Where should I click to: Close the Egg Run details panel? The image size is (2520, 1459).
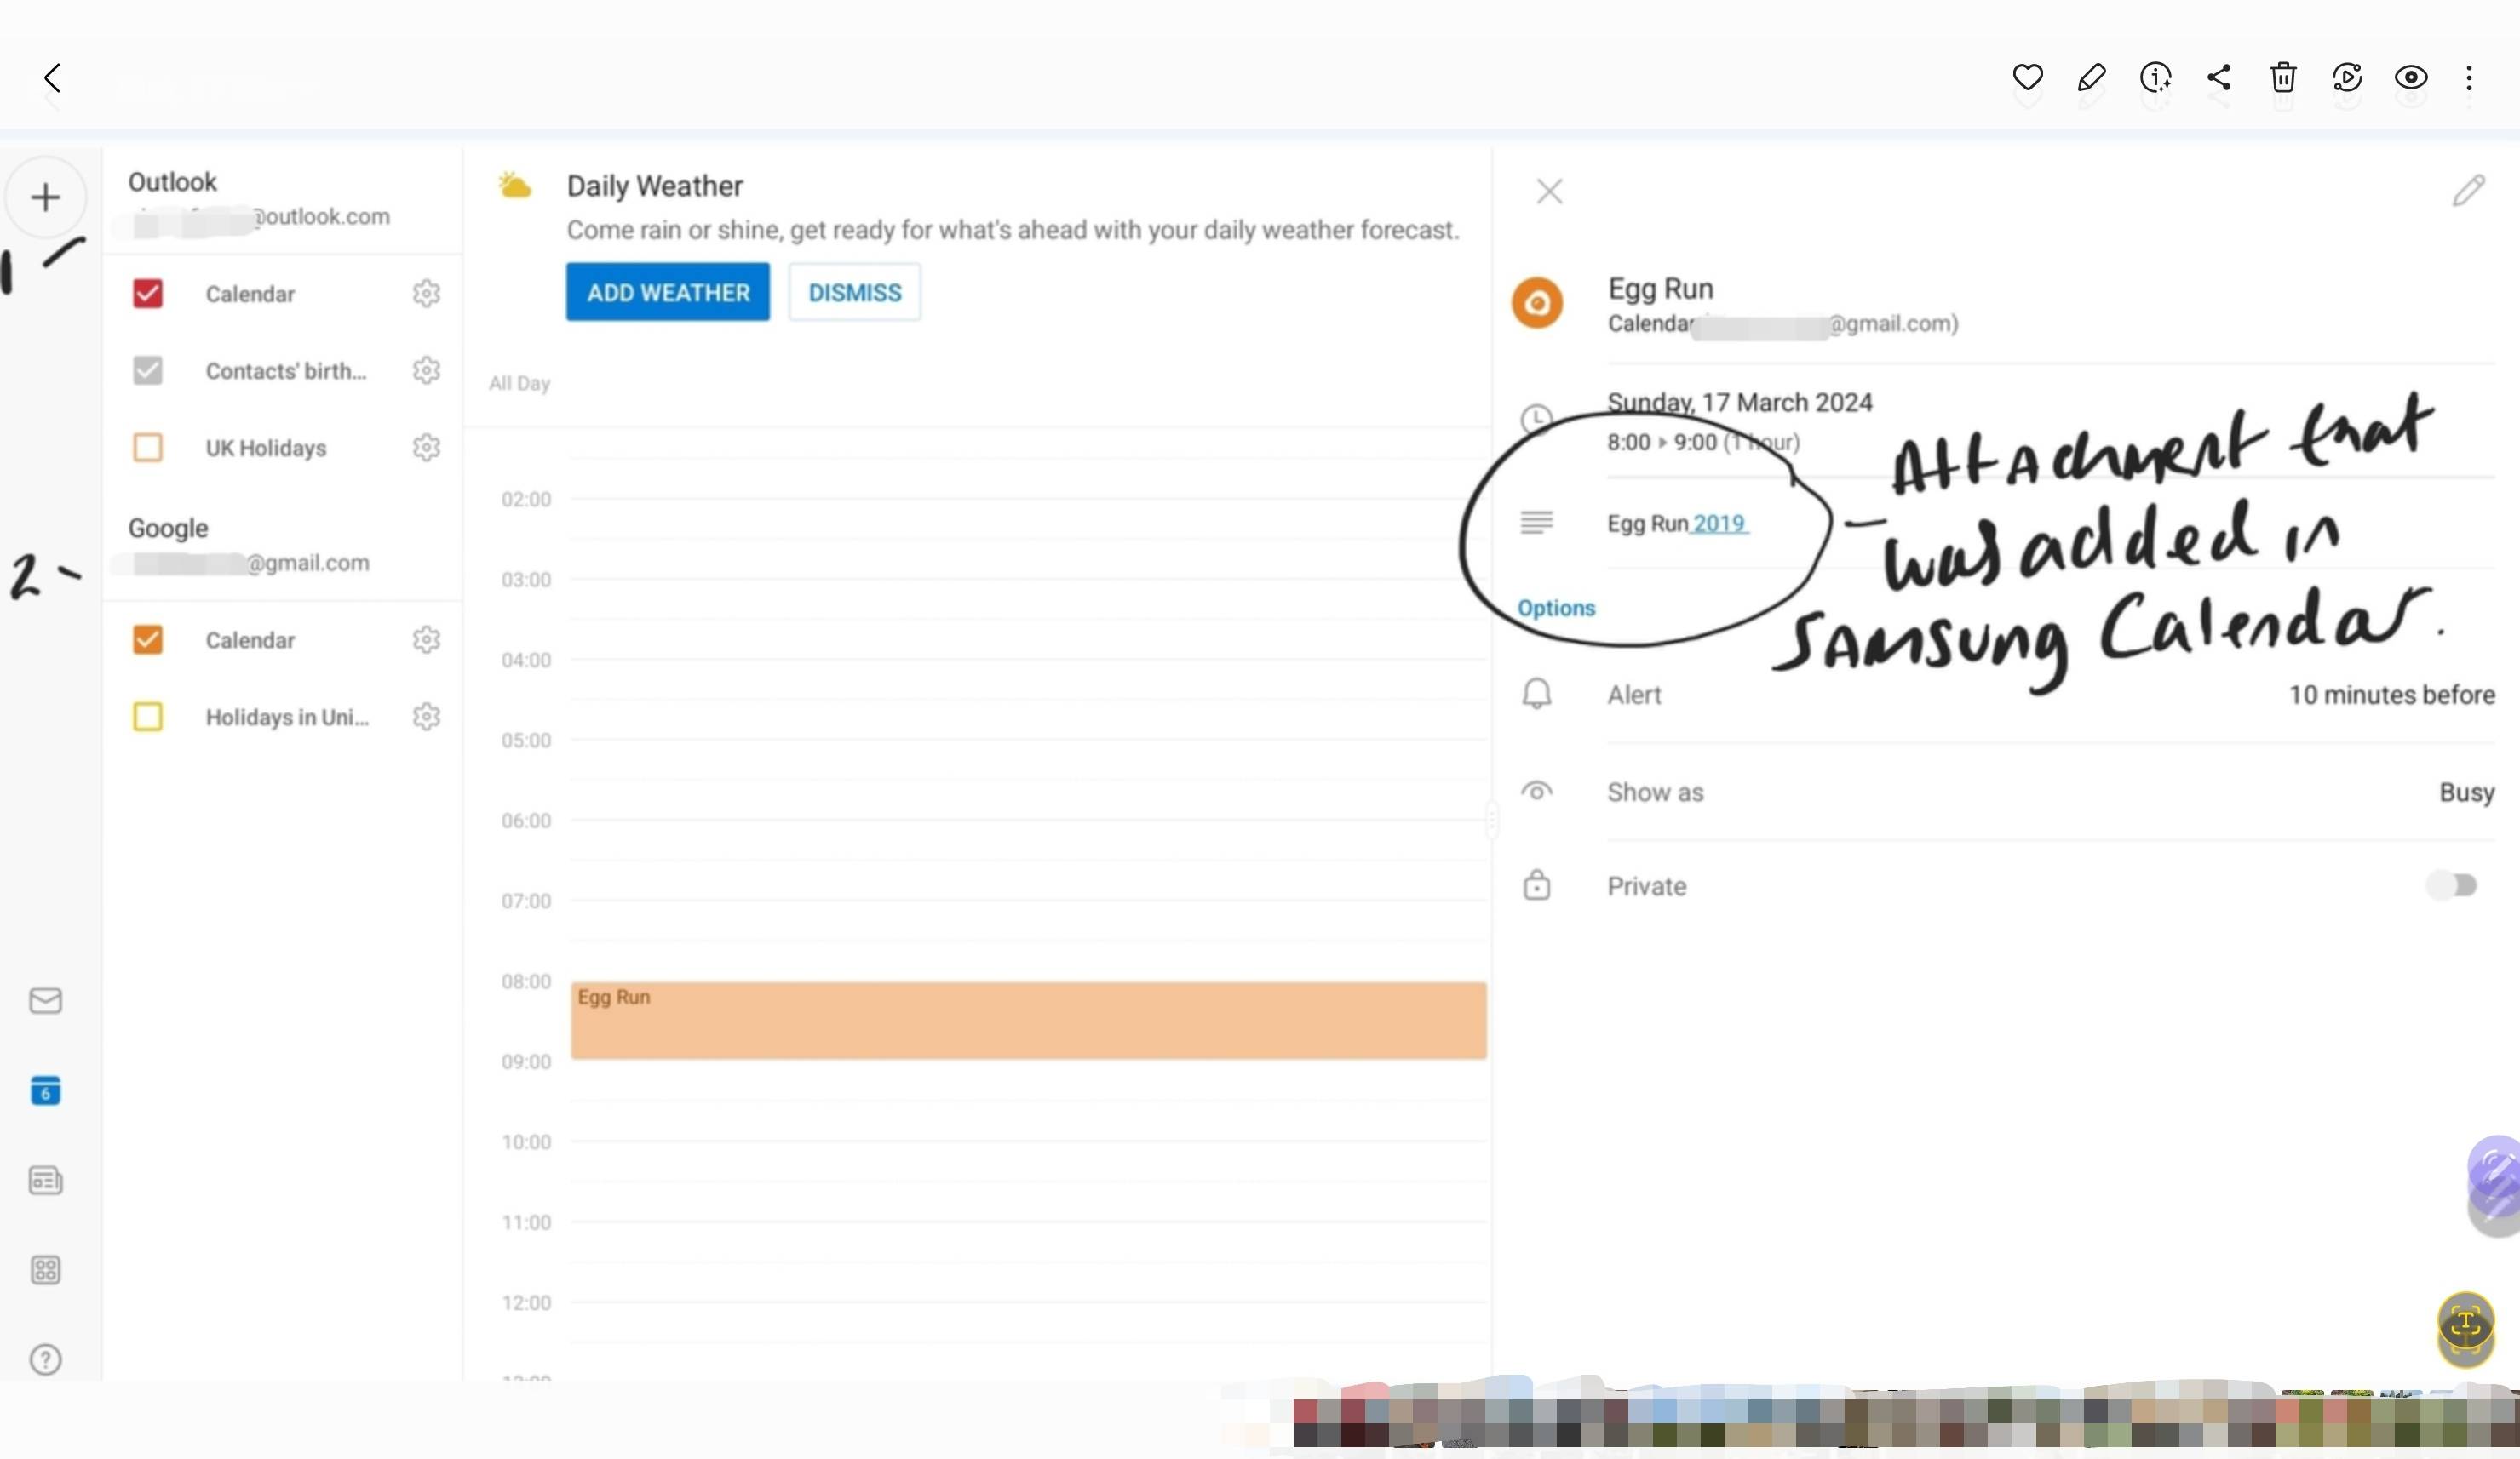point(1549,191)
